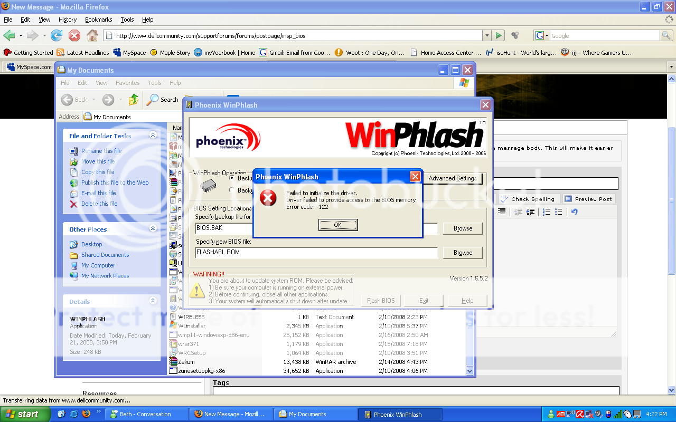Open Favorites menu in My Documents
The image size is (676, 422).
point(128,83)
